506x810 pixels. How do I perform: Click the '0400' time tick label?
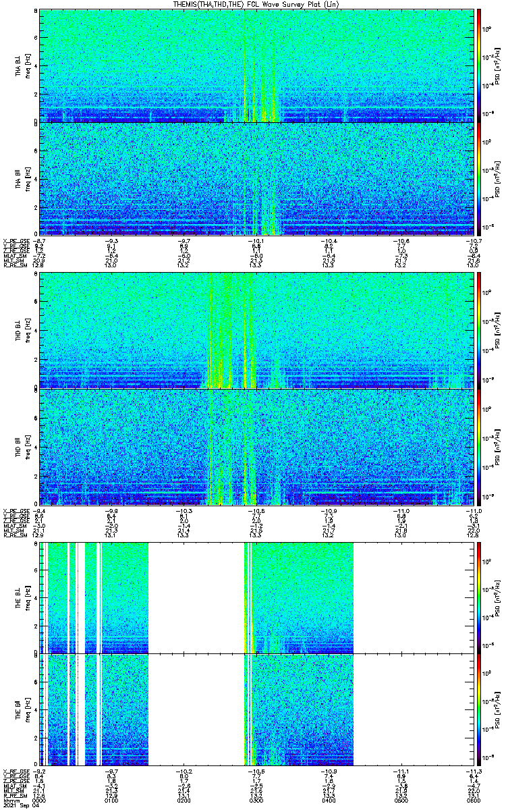[x=328, y=800]
